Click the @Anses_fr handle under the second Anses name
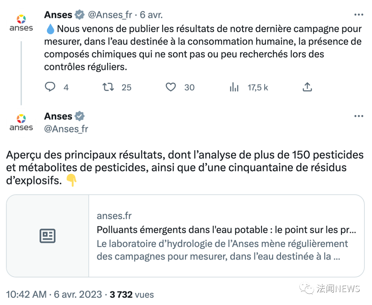Viewport: 372px width, 305px height. tap(66, 129)
